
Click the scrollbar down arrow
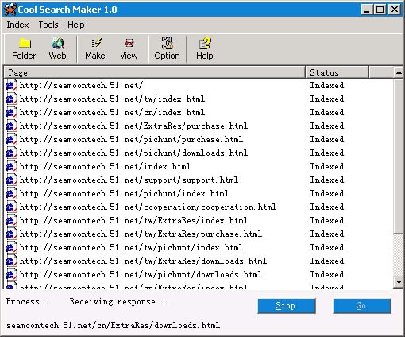(x=399, y=282)
